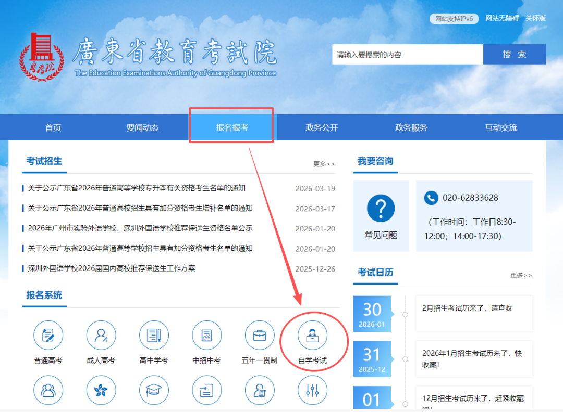The height and width of the screenshot is (412, 563).
Task: Open the 普通高考 registration icon
Action: [48, 336]
